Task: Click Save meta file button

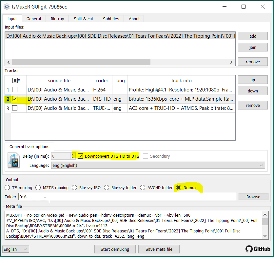Action: pyautogui.click(x=159, y=249)
